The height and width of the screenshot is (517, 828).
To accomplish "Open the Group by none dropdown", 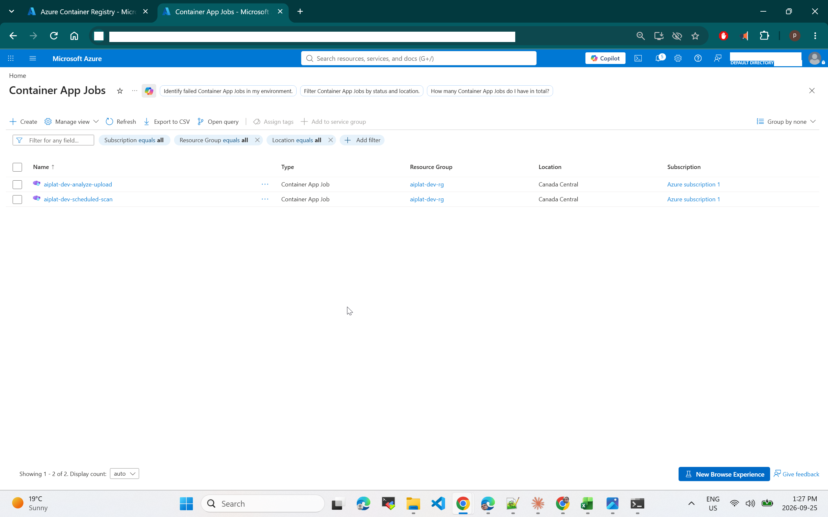I will [786, 122].
